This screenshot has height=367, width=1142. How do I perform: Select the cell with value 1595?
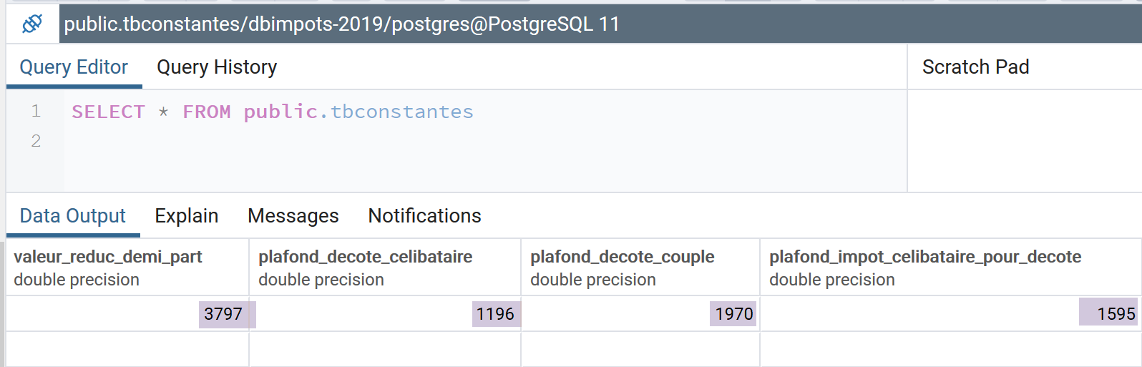click(x=1115, y=314)
